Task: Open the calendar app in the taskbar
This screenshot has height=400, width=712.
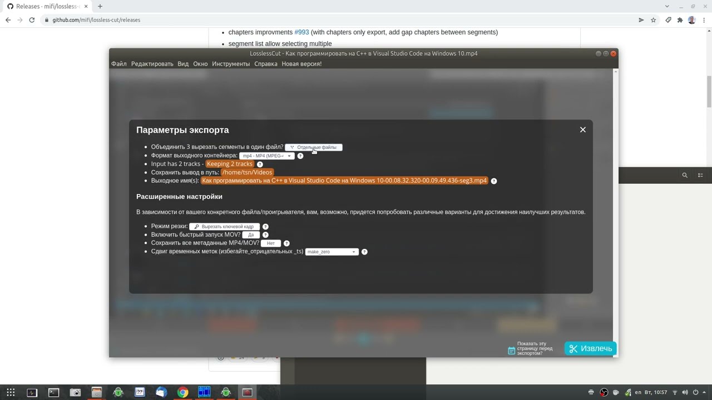Action: (140, 392)
